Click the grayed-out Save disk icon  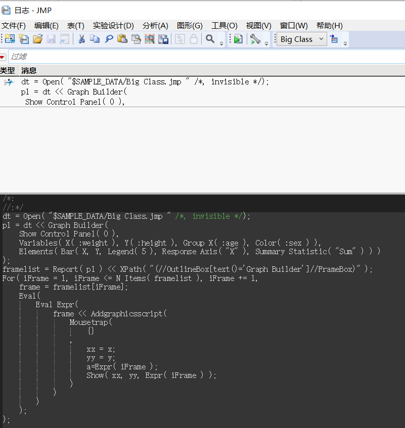coord(51,39)
